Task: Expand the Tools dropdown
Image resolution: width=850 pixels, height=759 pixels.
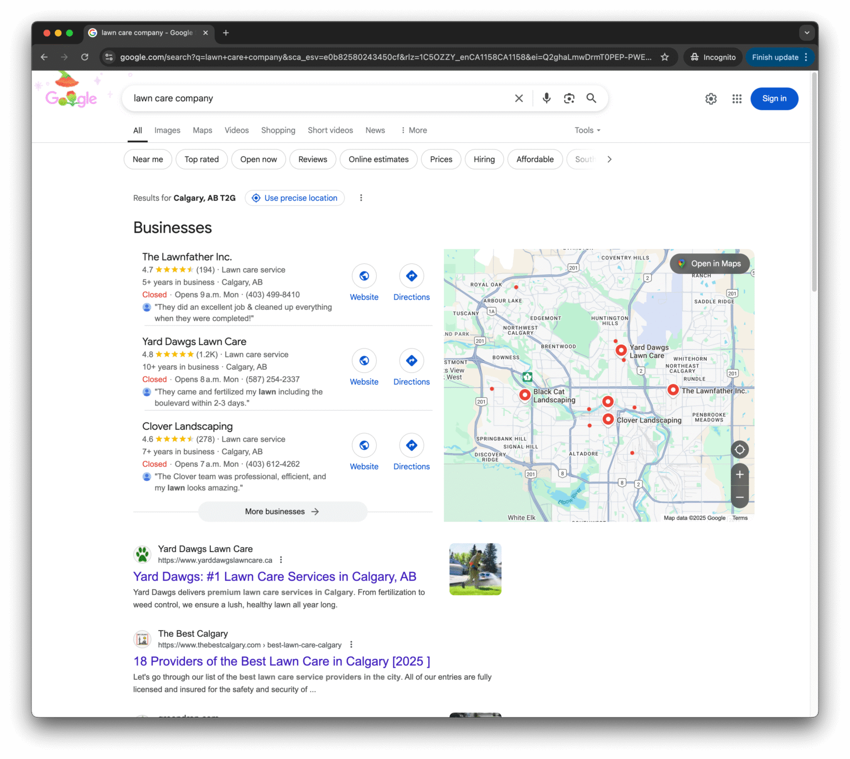Action: tap(587, 131)
